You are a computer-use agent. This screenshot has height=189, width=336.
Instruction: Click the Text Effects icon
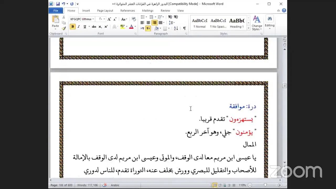(x=114, y=27)
